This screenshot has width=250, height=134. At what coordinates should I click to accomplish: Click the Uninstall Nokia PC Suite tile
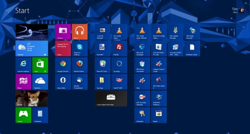(x=159, y=49)
